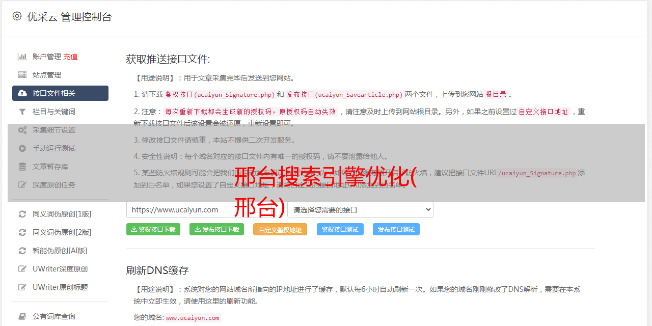Click the play circle icon for 手动运行测试
Viewport: 652px width, 326px height.
[x=22, y=148]
